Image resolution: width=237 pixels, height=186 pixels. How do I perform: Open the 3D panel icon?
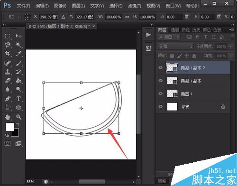tap(148, 48)
